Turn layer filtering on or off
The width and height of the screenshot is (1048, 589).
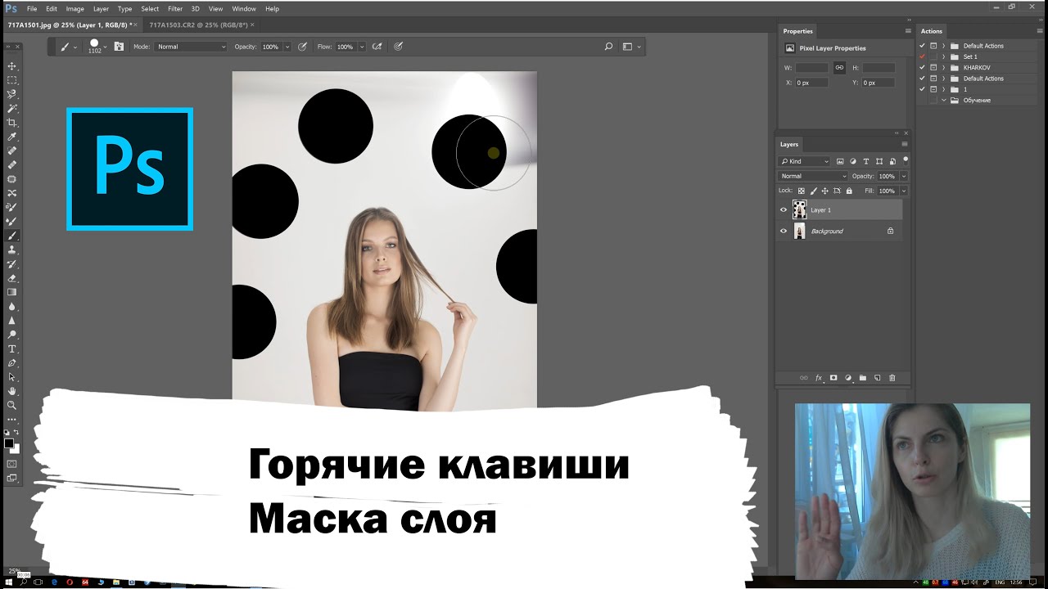(905, 160)
